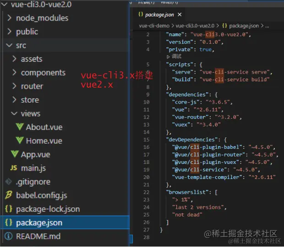The image size is (284, 247).
Task: Open main.js file
Action: (33, 168)
